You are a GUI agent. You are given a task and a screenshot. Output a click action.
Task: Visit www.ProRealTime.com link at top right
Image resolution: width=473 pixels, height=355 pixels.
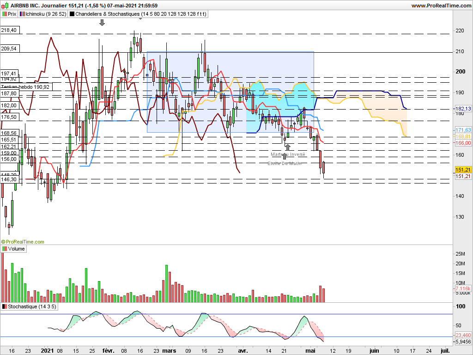(x=441, y=6)
